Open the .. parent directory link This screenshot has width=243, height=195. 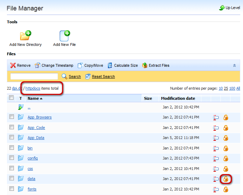(29, 107)
